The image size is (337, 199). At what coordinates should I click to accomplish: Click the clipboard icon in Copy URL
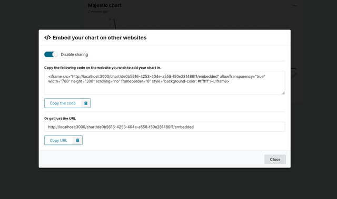pos(77,140)
